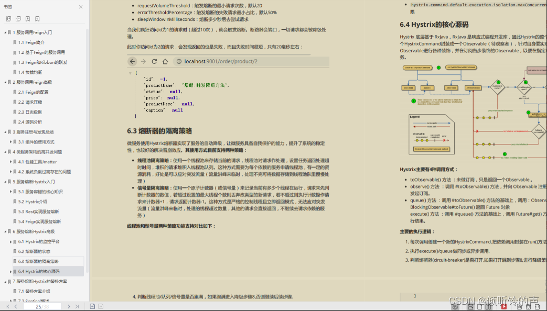Go to the next page

point(69,306)
